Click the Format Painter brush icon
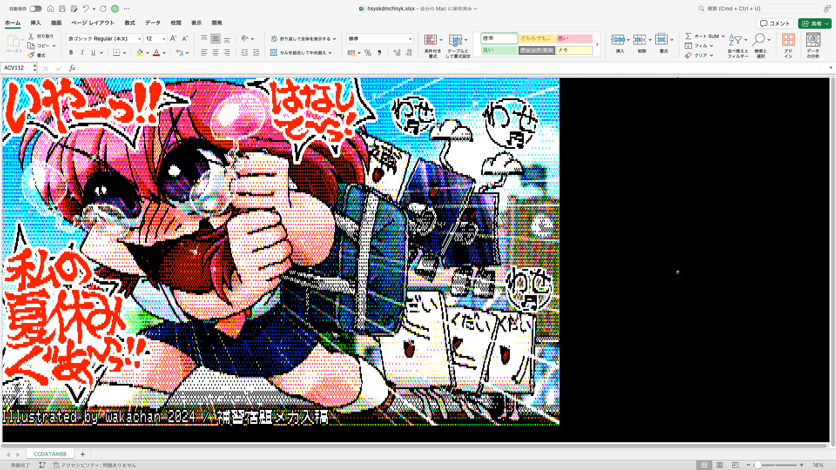This screenshot has width=836, height=470. (31, 55)
